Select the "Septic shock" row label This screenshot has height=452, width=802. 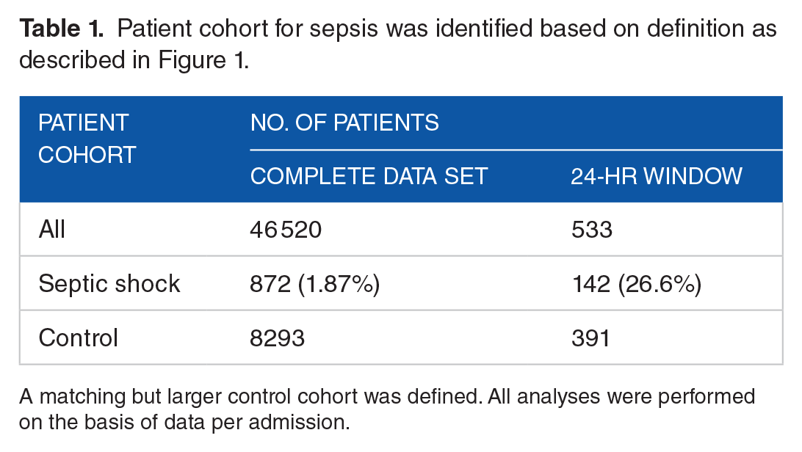point(109,283)
